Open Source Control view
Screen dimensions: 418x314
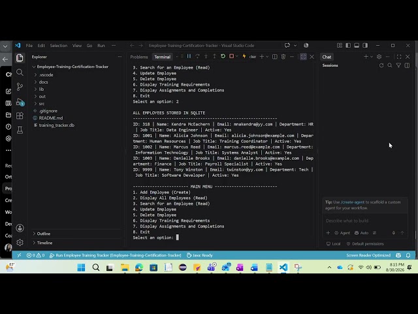[x=20, y=87]
